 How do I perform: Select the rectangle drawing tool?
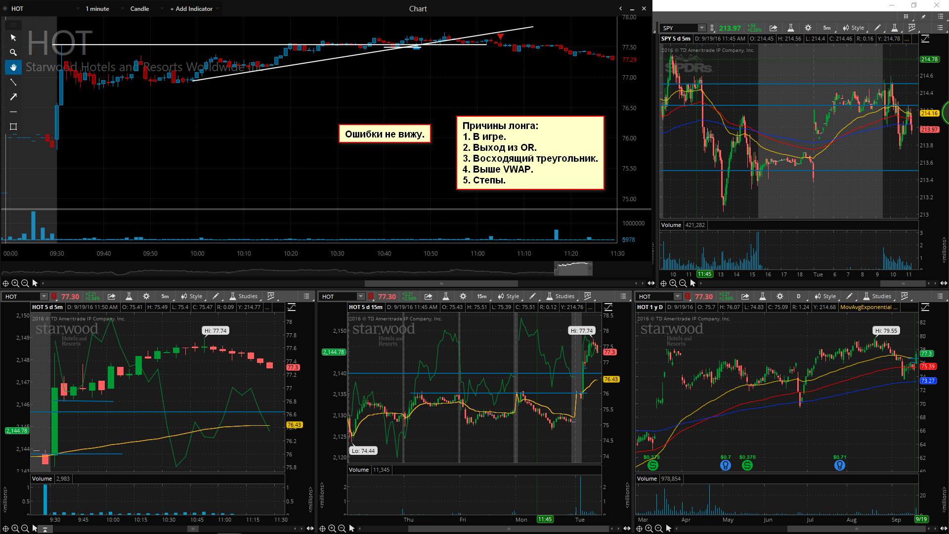pos(13,127)
